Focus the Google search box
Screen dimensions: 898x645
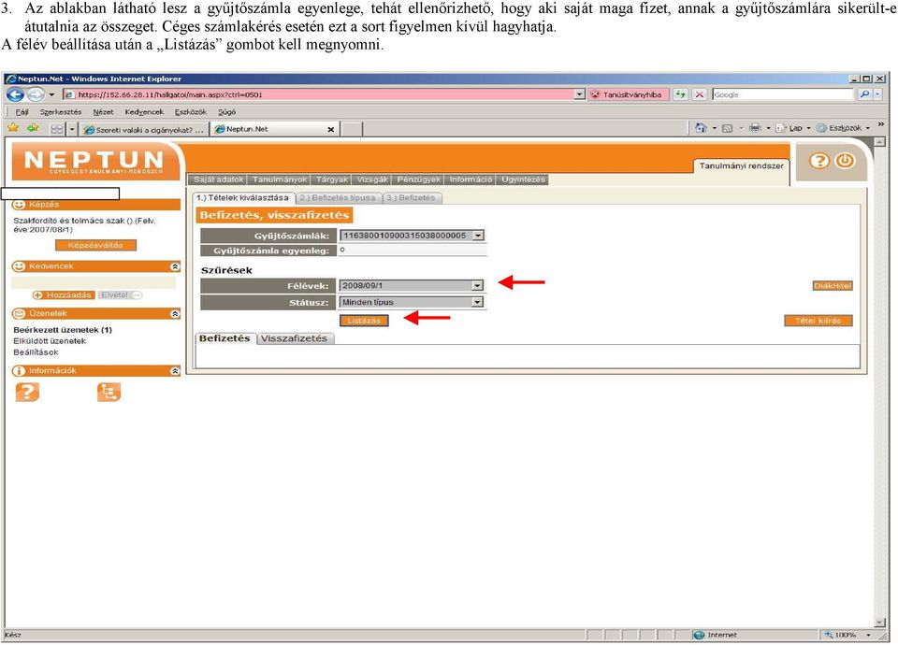[783, 94]
